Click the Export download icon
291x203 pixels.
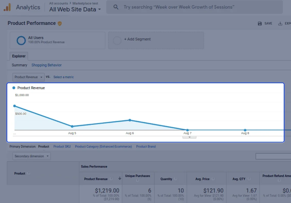280,24
